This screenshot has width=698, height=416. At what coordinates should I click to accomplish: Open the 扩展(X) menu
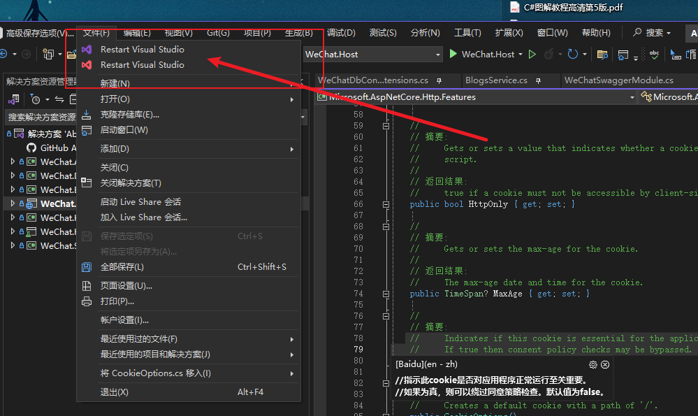coord(509,33)
